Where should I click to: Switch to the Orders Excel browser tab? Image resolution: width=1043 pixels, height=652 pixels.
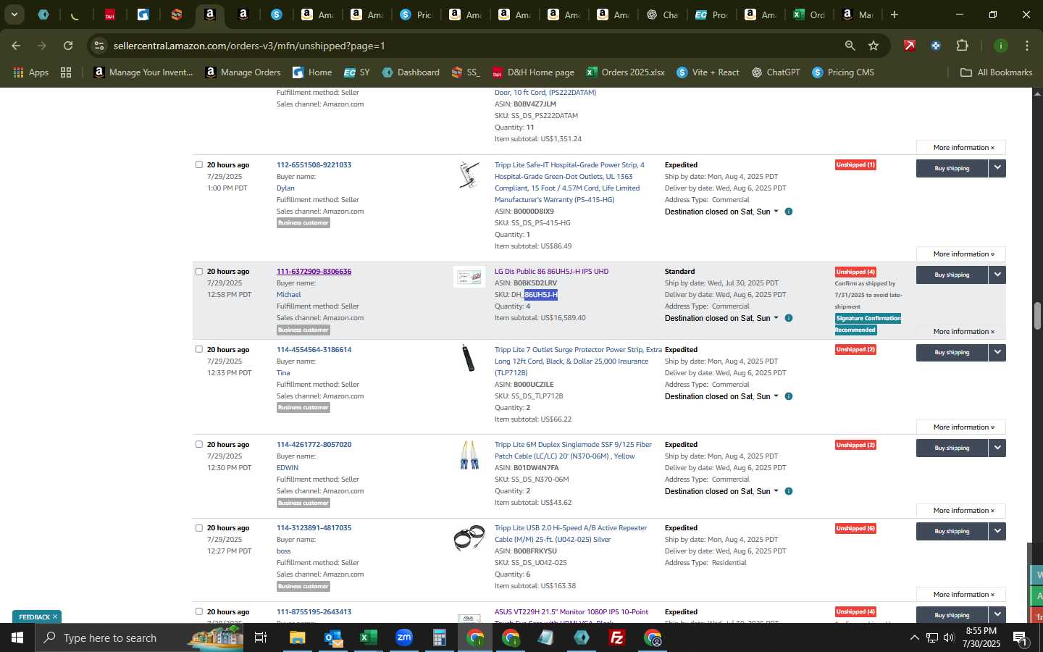810,14
